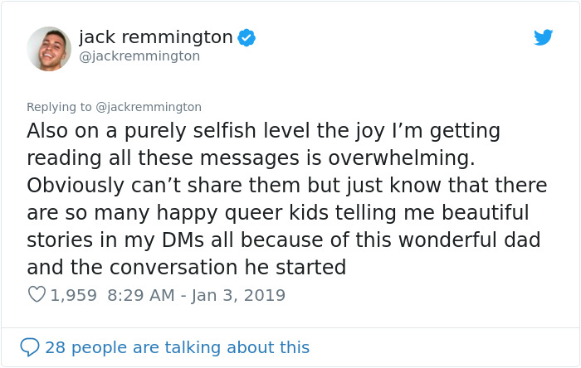Open jack remmington's profile photo
The height and width of the screenshot is (368, 581).
(x=49, y=48)
